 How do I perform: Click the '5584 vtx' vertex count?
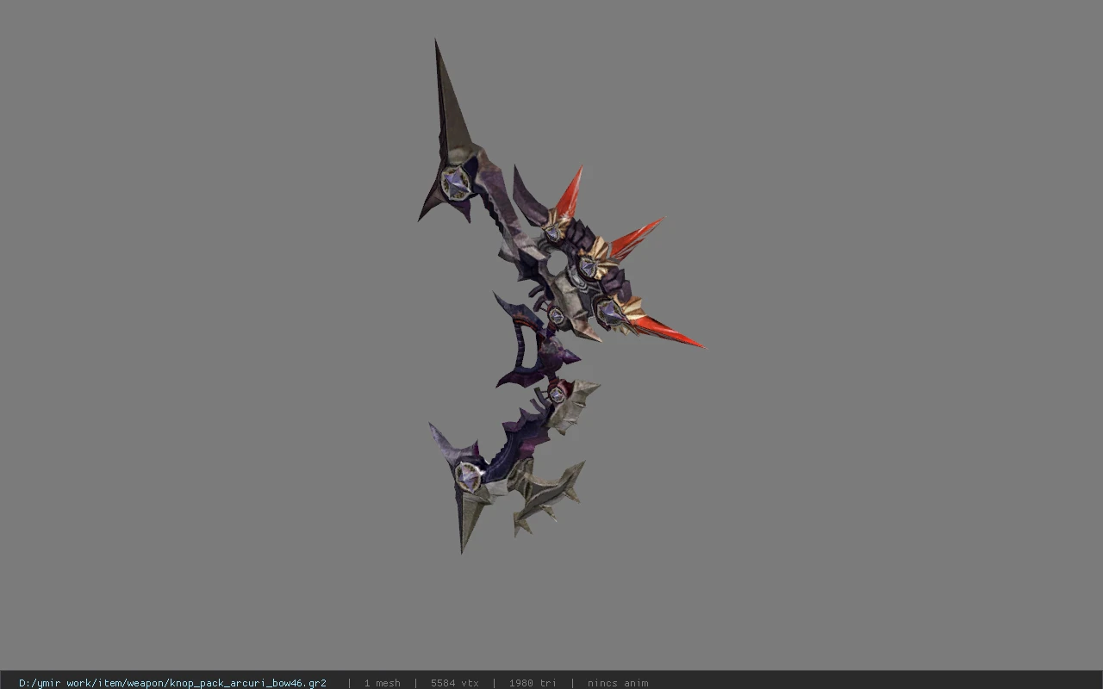tap(455, 683)
